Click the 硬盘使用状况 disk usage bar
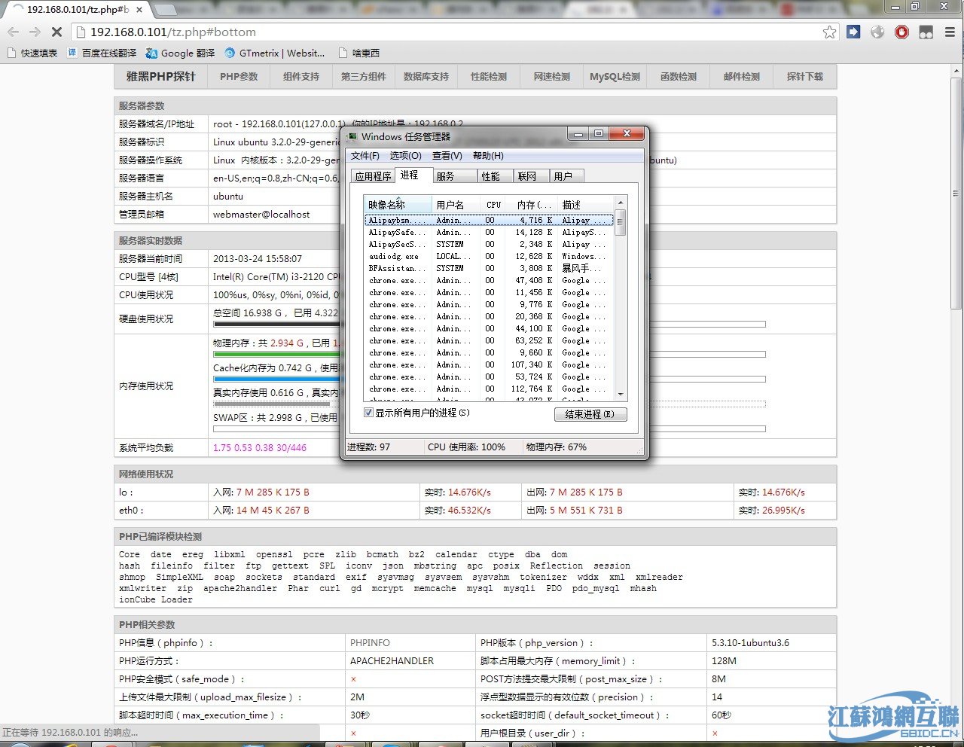The width and height of the screenshot is (964, 747). point(276,325)
